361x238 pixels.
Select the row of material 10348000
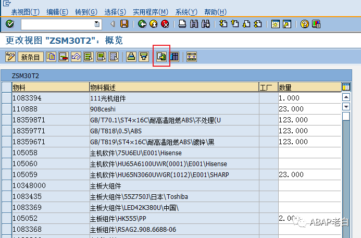coord(7,185)
